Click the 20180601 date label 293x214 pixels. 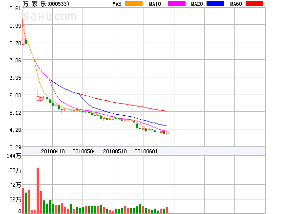coord(146,151)
